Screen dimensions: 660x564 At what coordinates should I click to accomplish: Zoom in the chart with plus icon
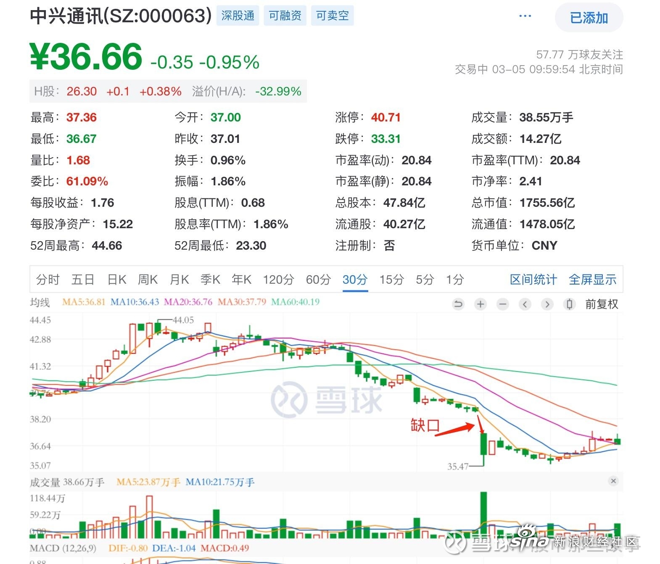tap(480, 304)
